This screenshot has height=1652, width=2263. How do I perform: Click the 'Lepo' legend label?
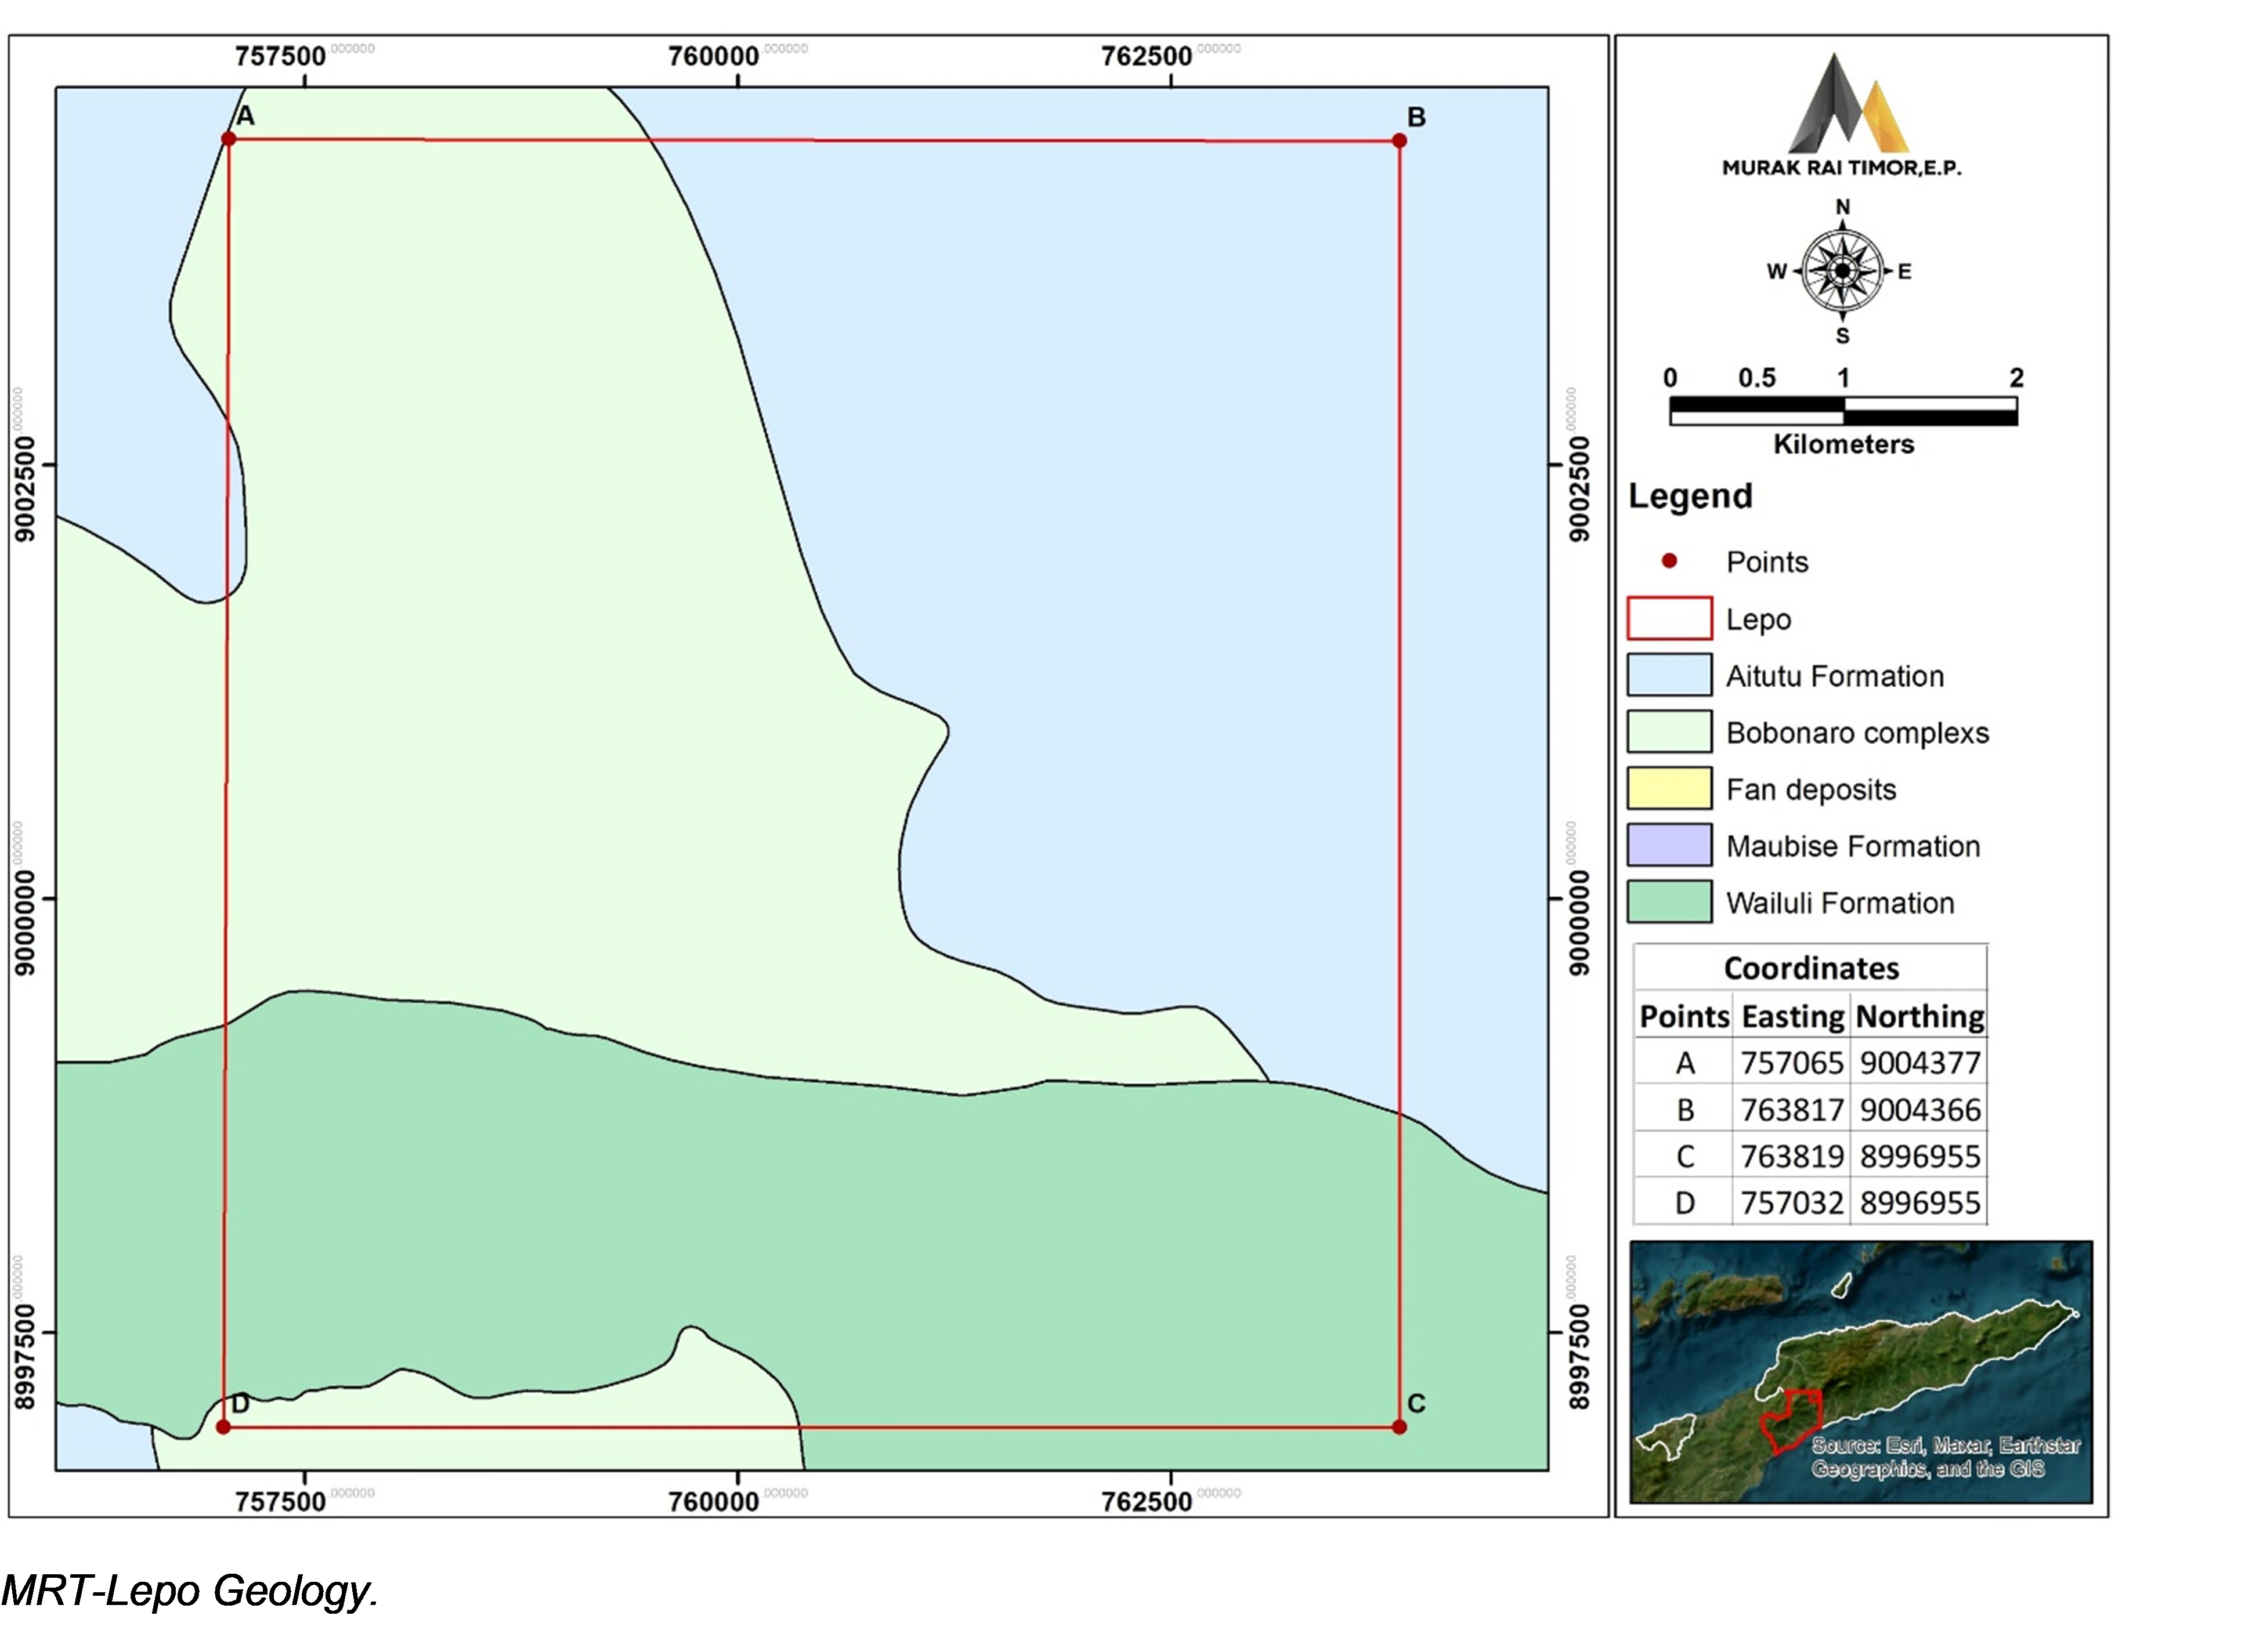pos(1758,620)
